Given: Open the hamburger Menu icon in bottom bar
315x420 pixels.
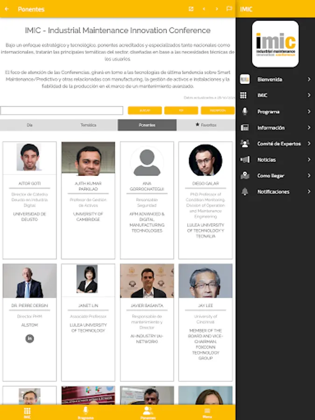Looking at the screenshot, I should coord(207,411).
